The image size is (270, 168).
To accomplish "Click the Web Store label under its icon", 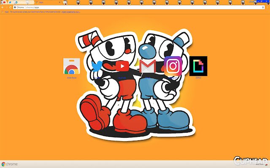I will click(x=71, y=78).
